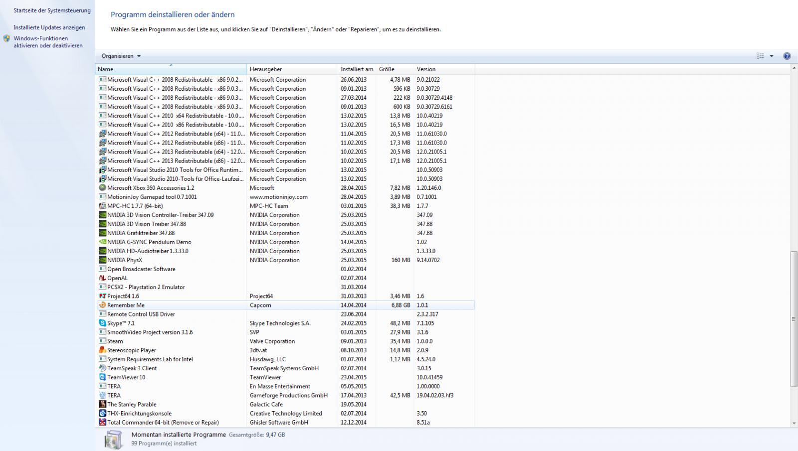Image resolution: width=798 pixels, height=451 pixels.
Task: Sort by the Größe column header
Action: 395,69
